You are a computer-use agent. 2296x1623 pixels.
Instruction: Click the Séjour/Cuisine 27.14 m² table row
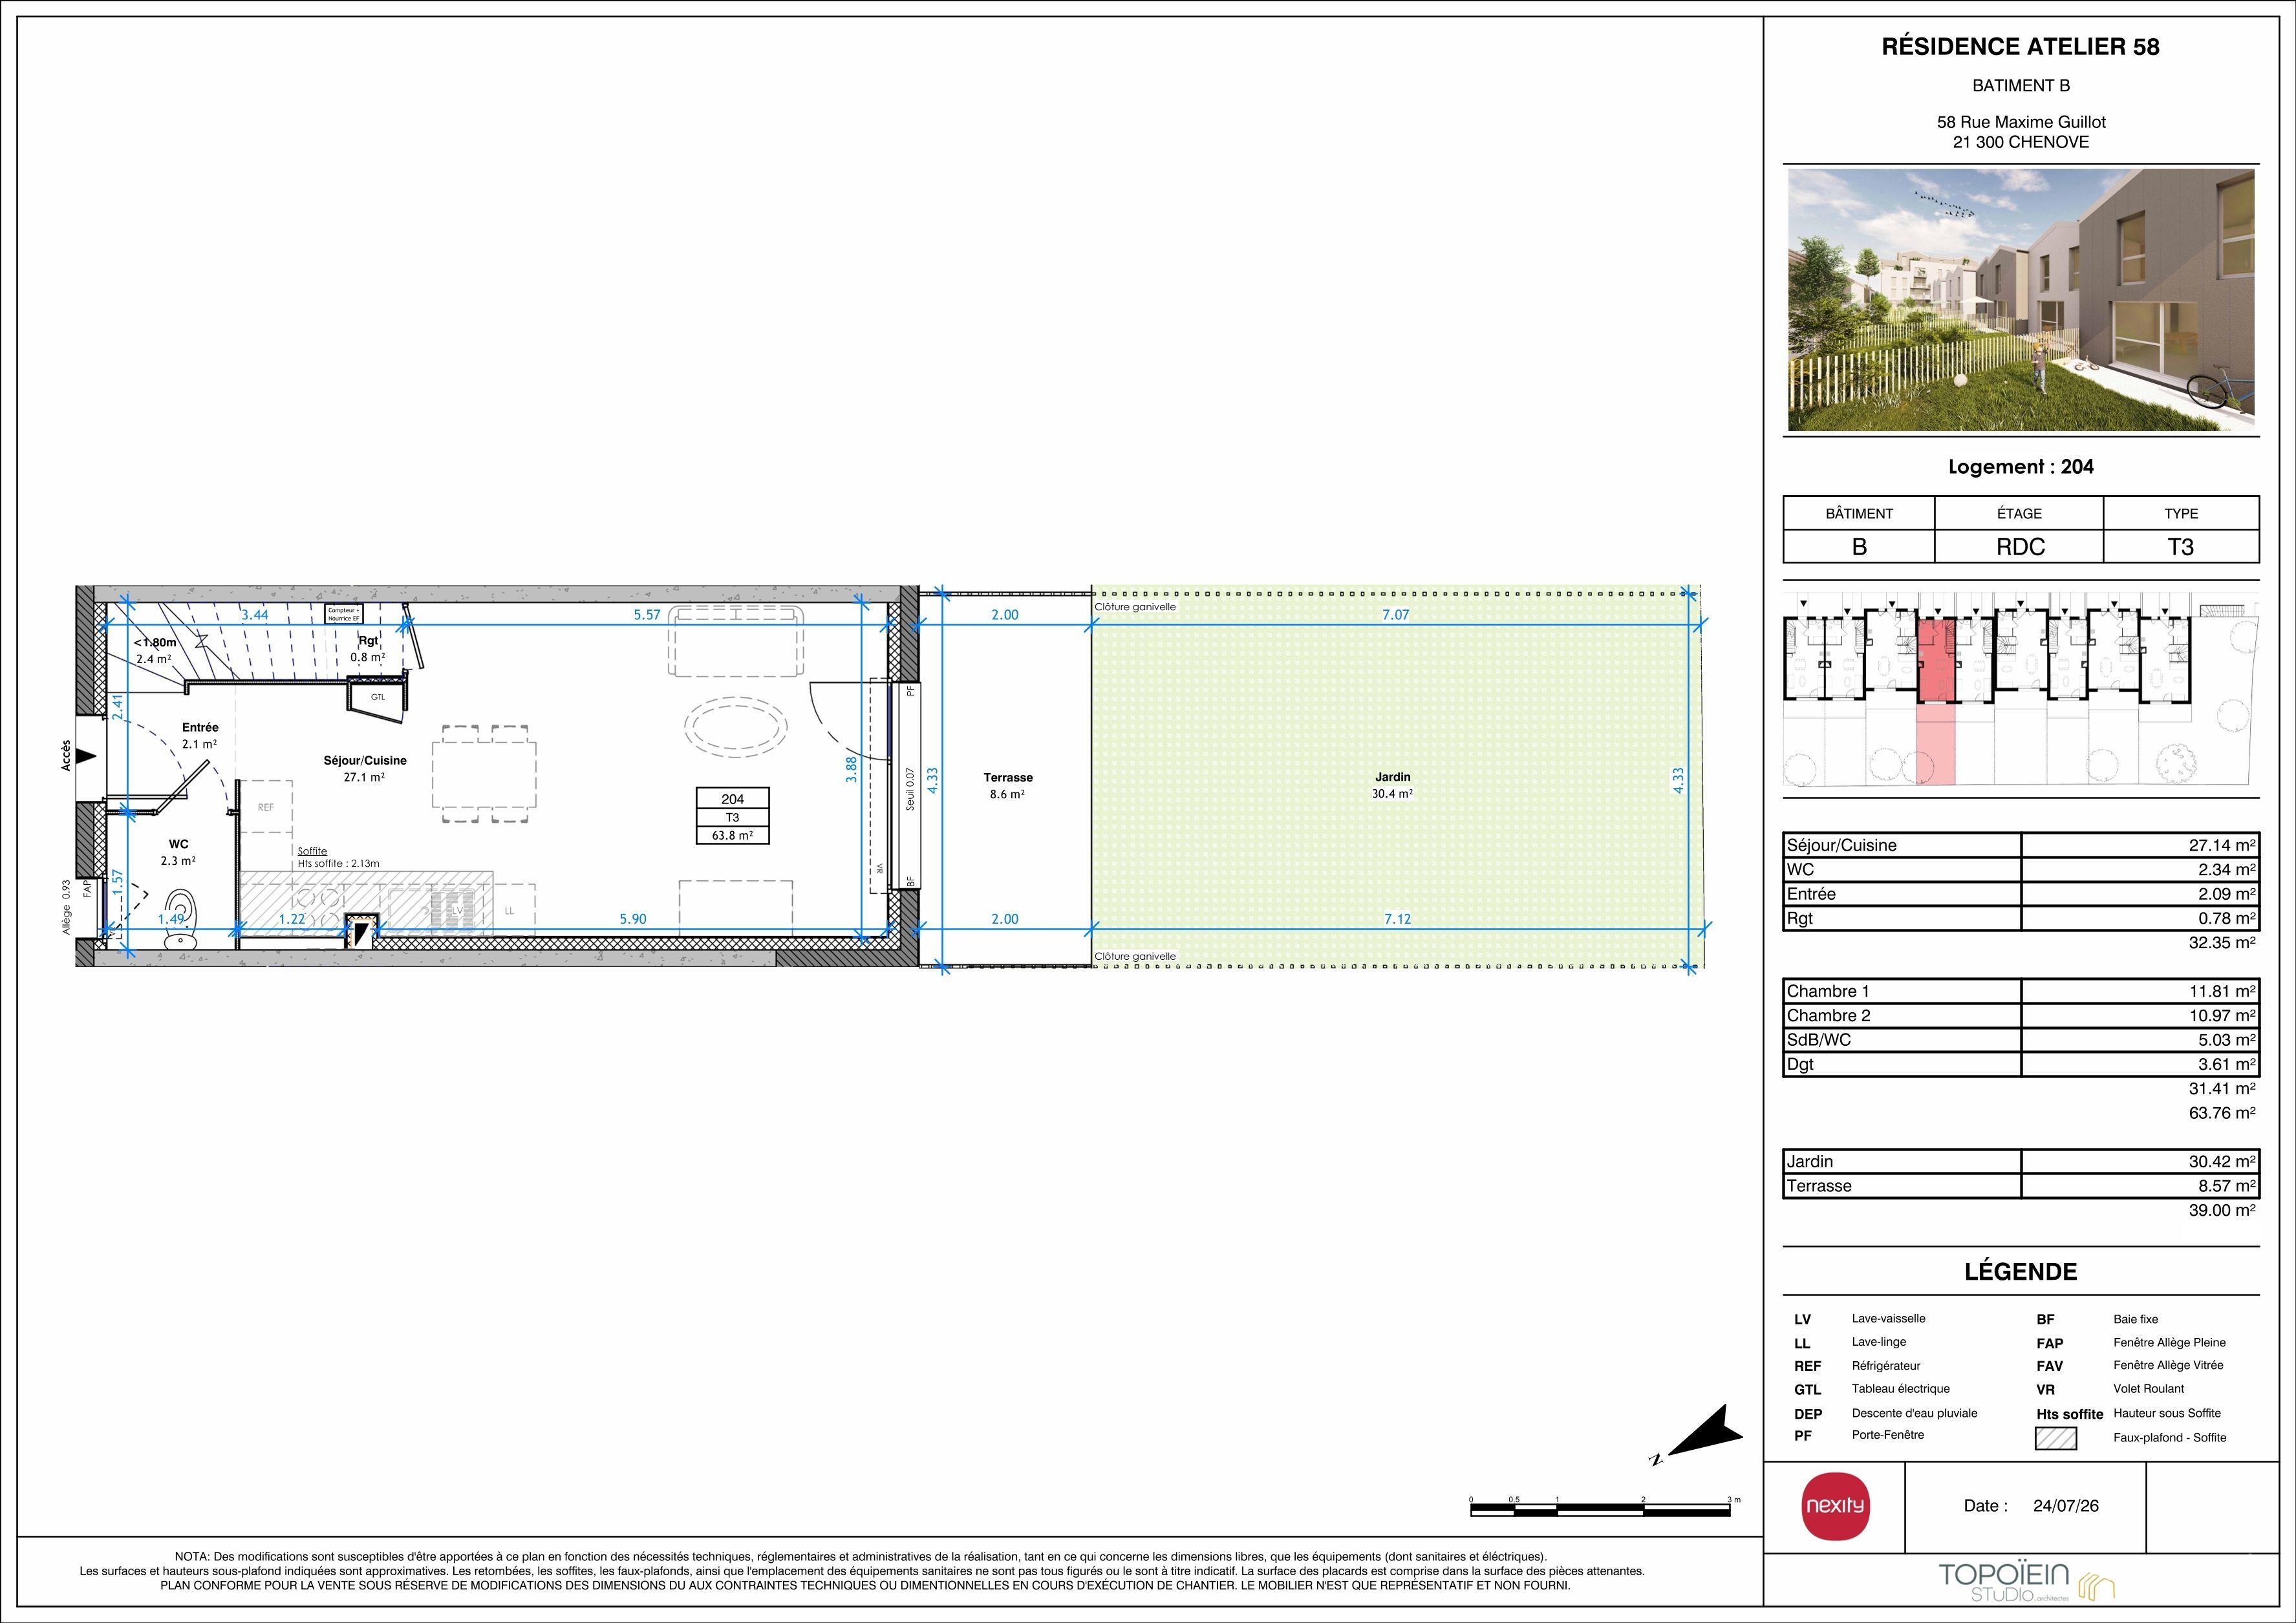2020,845
